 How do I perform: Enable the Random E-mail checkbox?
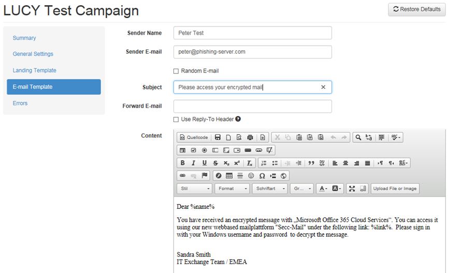click(x=176, y=71)
